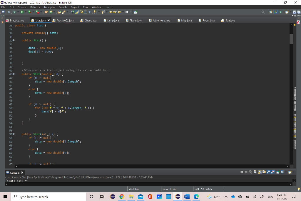Switch to the Adventure.java editor tab
Screen dimensions: 301x201
tap(160, 20)
